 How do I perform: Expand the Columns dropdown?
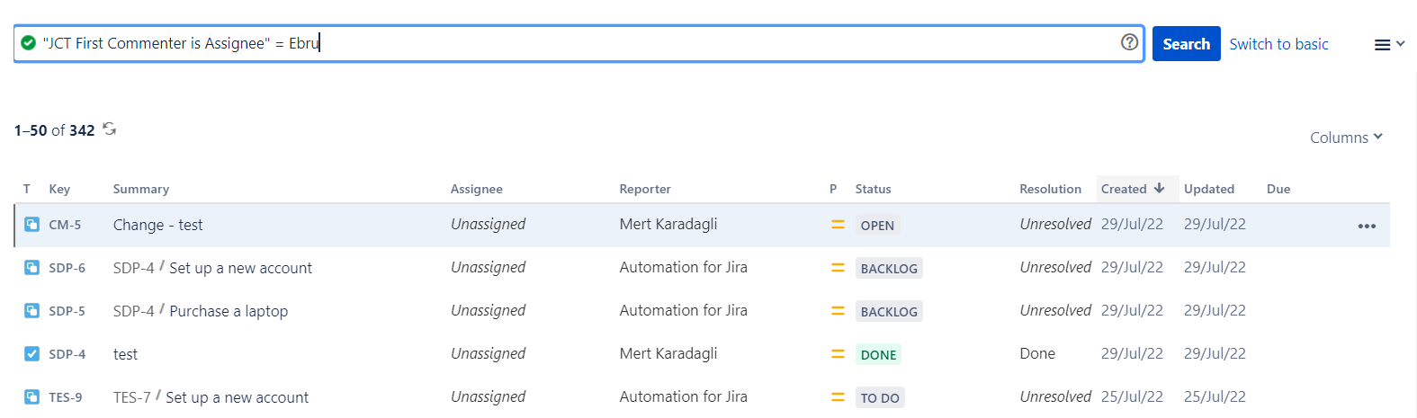click(x=1346, y=138)
